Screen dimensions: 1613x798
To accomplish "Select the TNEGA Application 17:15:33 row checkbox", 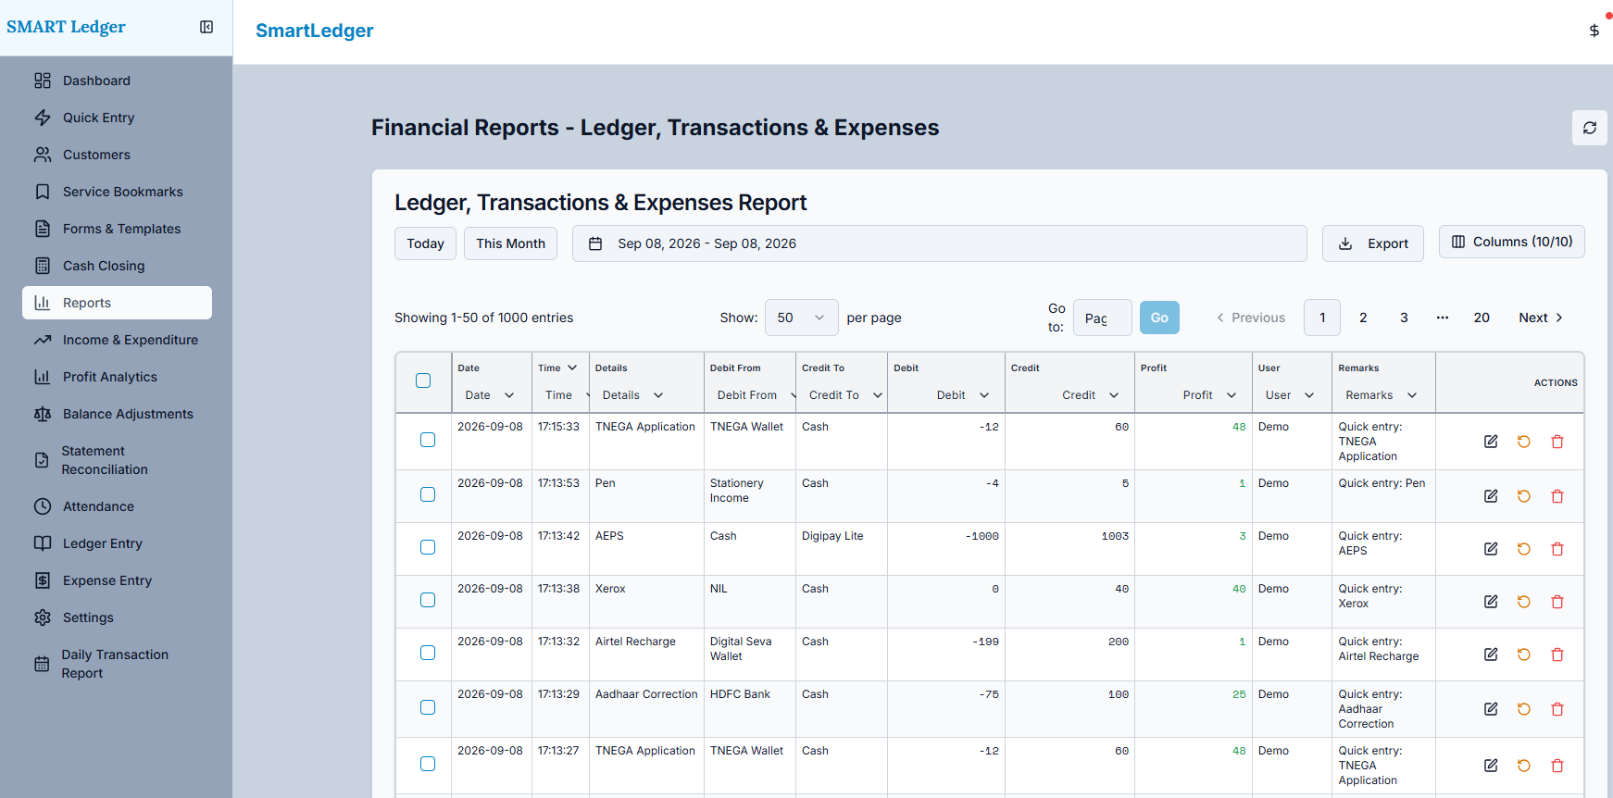I will [428, 440].
